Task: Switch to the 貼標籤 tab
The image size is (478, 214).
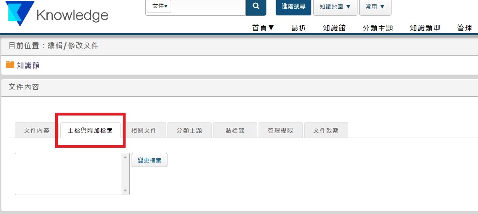Action: point(235,131)
